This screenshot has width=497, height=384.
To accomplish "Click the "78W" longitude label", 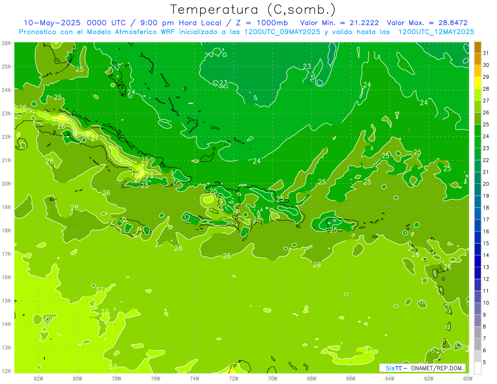I will [x=116, y=378].
